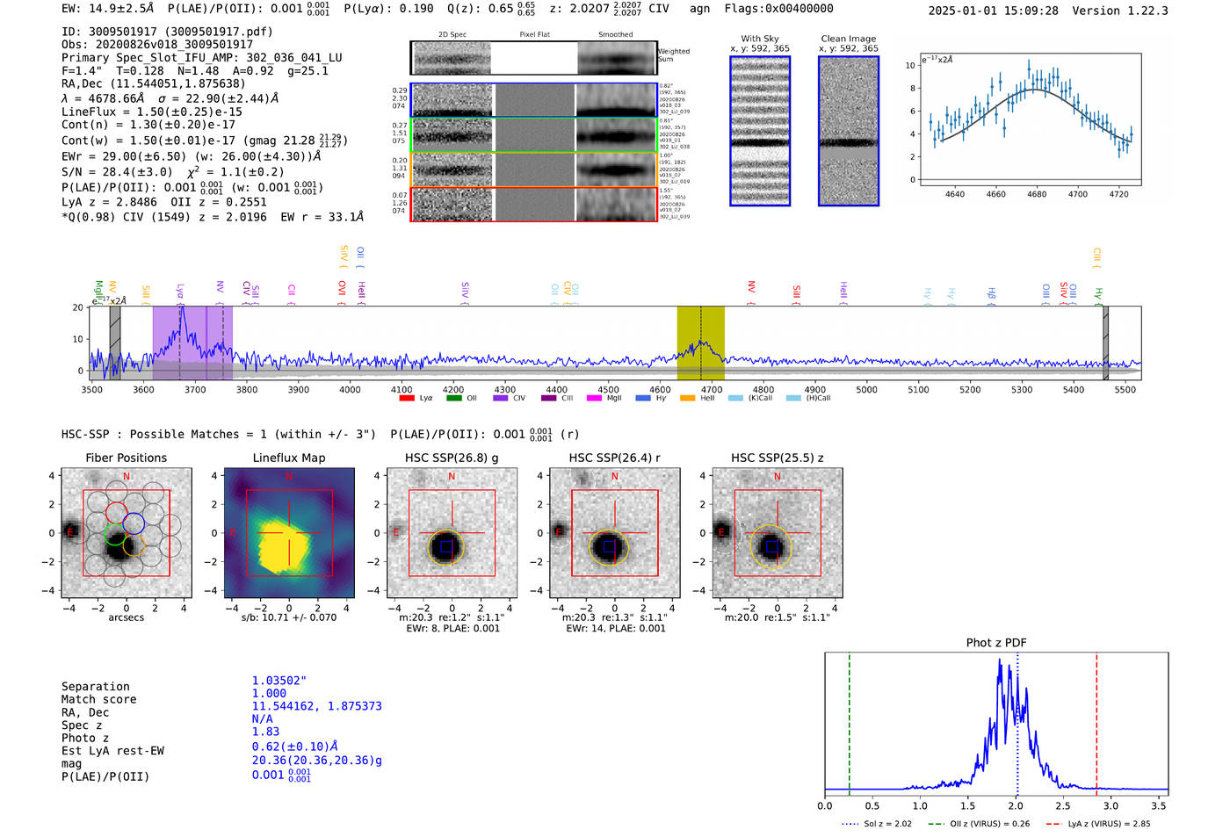Click the Primary Spec_Slot_IFU_AMP value
This screenshot has width=1230, height=837.
coord(294,58)
